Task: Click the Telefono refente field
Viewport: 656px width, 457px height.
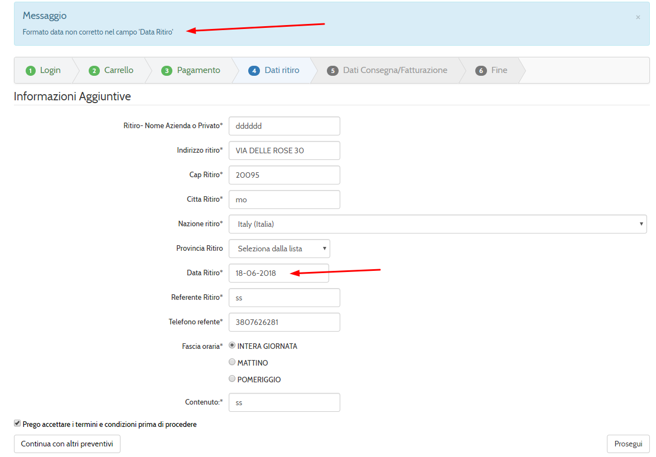Action: (x=284, y=322)
